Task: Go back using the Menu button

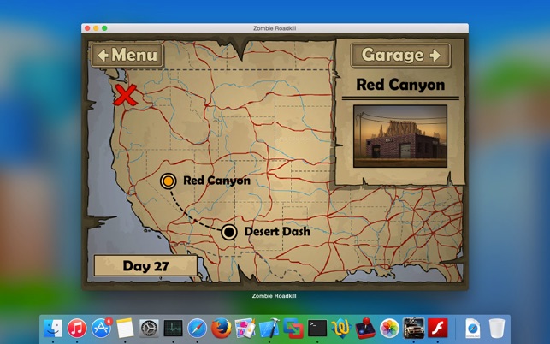Action: coord(127,55)
